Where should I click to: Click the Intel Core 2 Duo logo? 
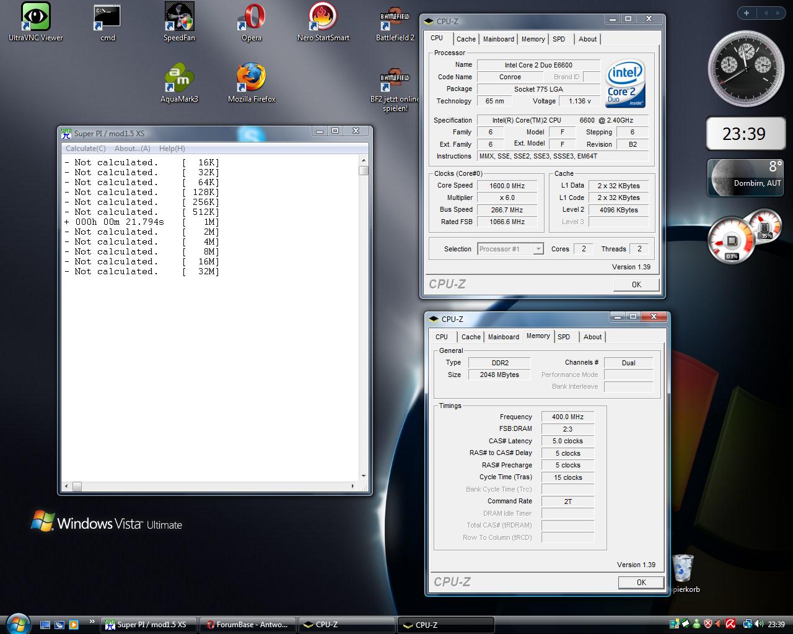[x=625, y=84]
